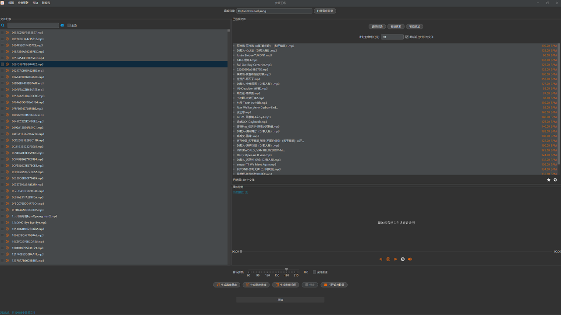The width and height of the screenshot is (561, 315).
Task: Click the star icon below the selected list
Action: pyautogui.click(x=549, y=180)
